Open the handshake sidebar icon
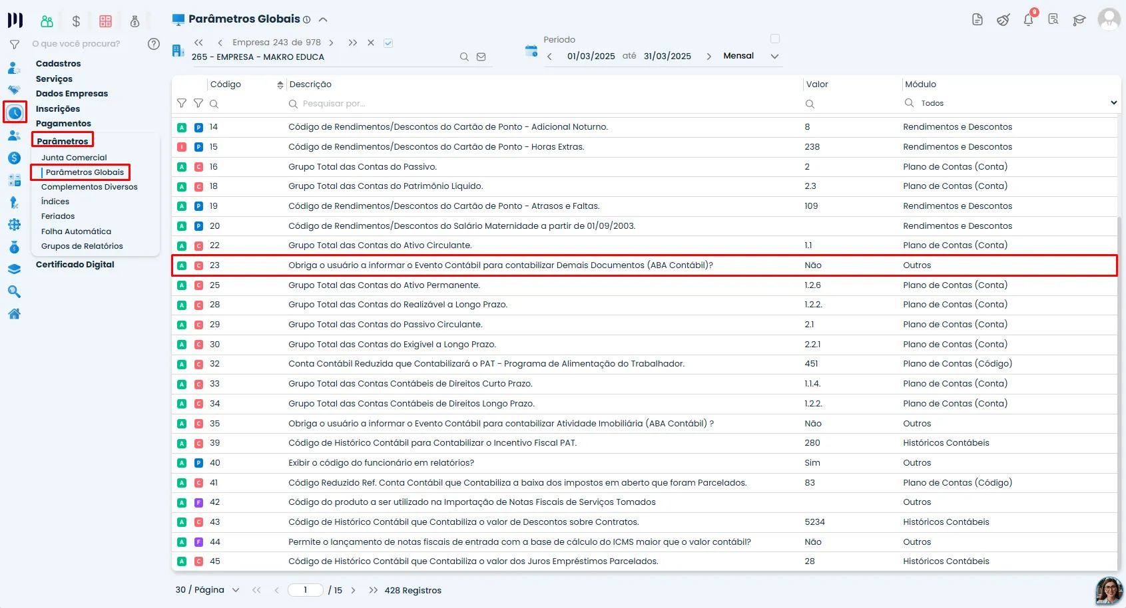Image resolution: width=1126 pixels, height=608 pixels. click(x=14, y=90)
